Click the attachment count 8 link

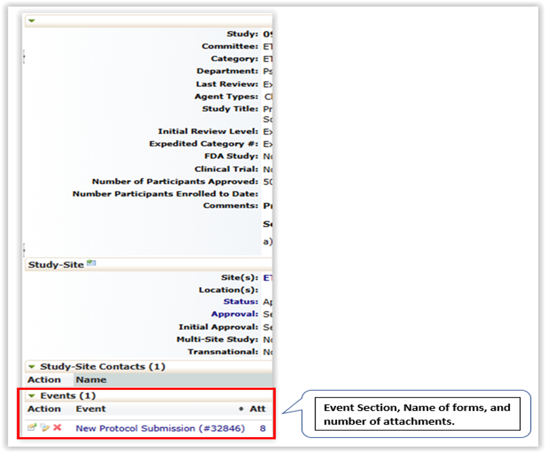pos(263,428)
